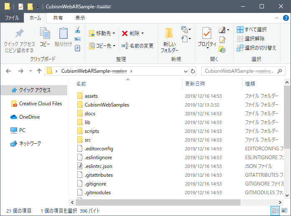The width and height of the screenshot is (291, 216).
Task: Create a new folder via 新しいフォルダー
Action: point(169,41)
